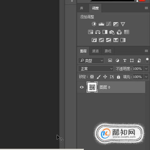150x150 pixels.
Task: Add a Color Balance adjustment
Action: 98,32
